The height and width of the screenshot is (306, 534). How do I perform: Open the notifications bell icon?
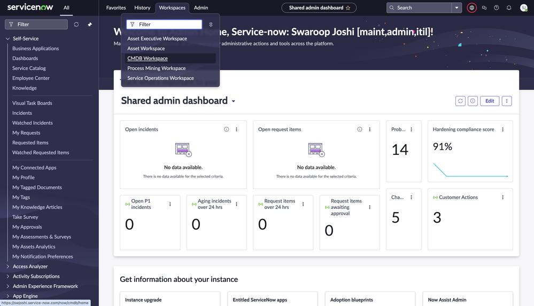509,7
